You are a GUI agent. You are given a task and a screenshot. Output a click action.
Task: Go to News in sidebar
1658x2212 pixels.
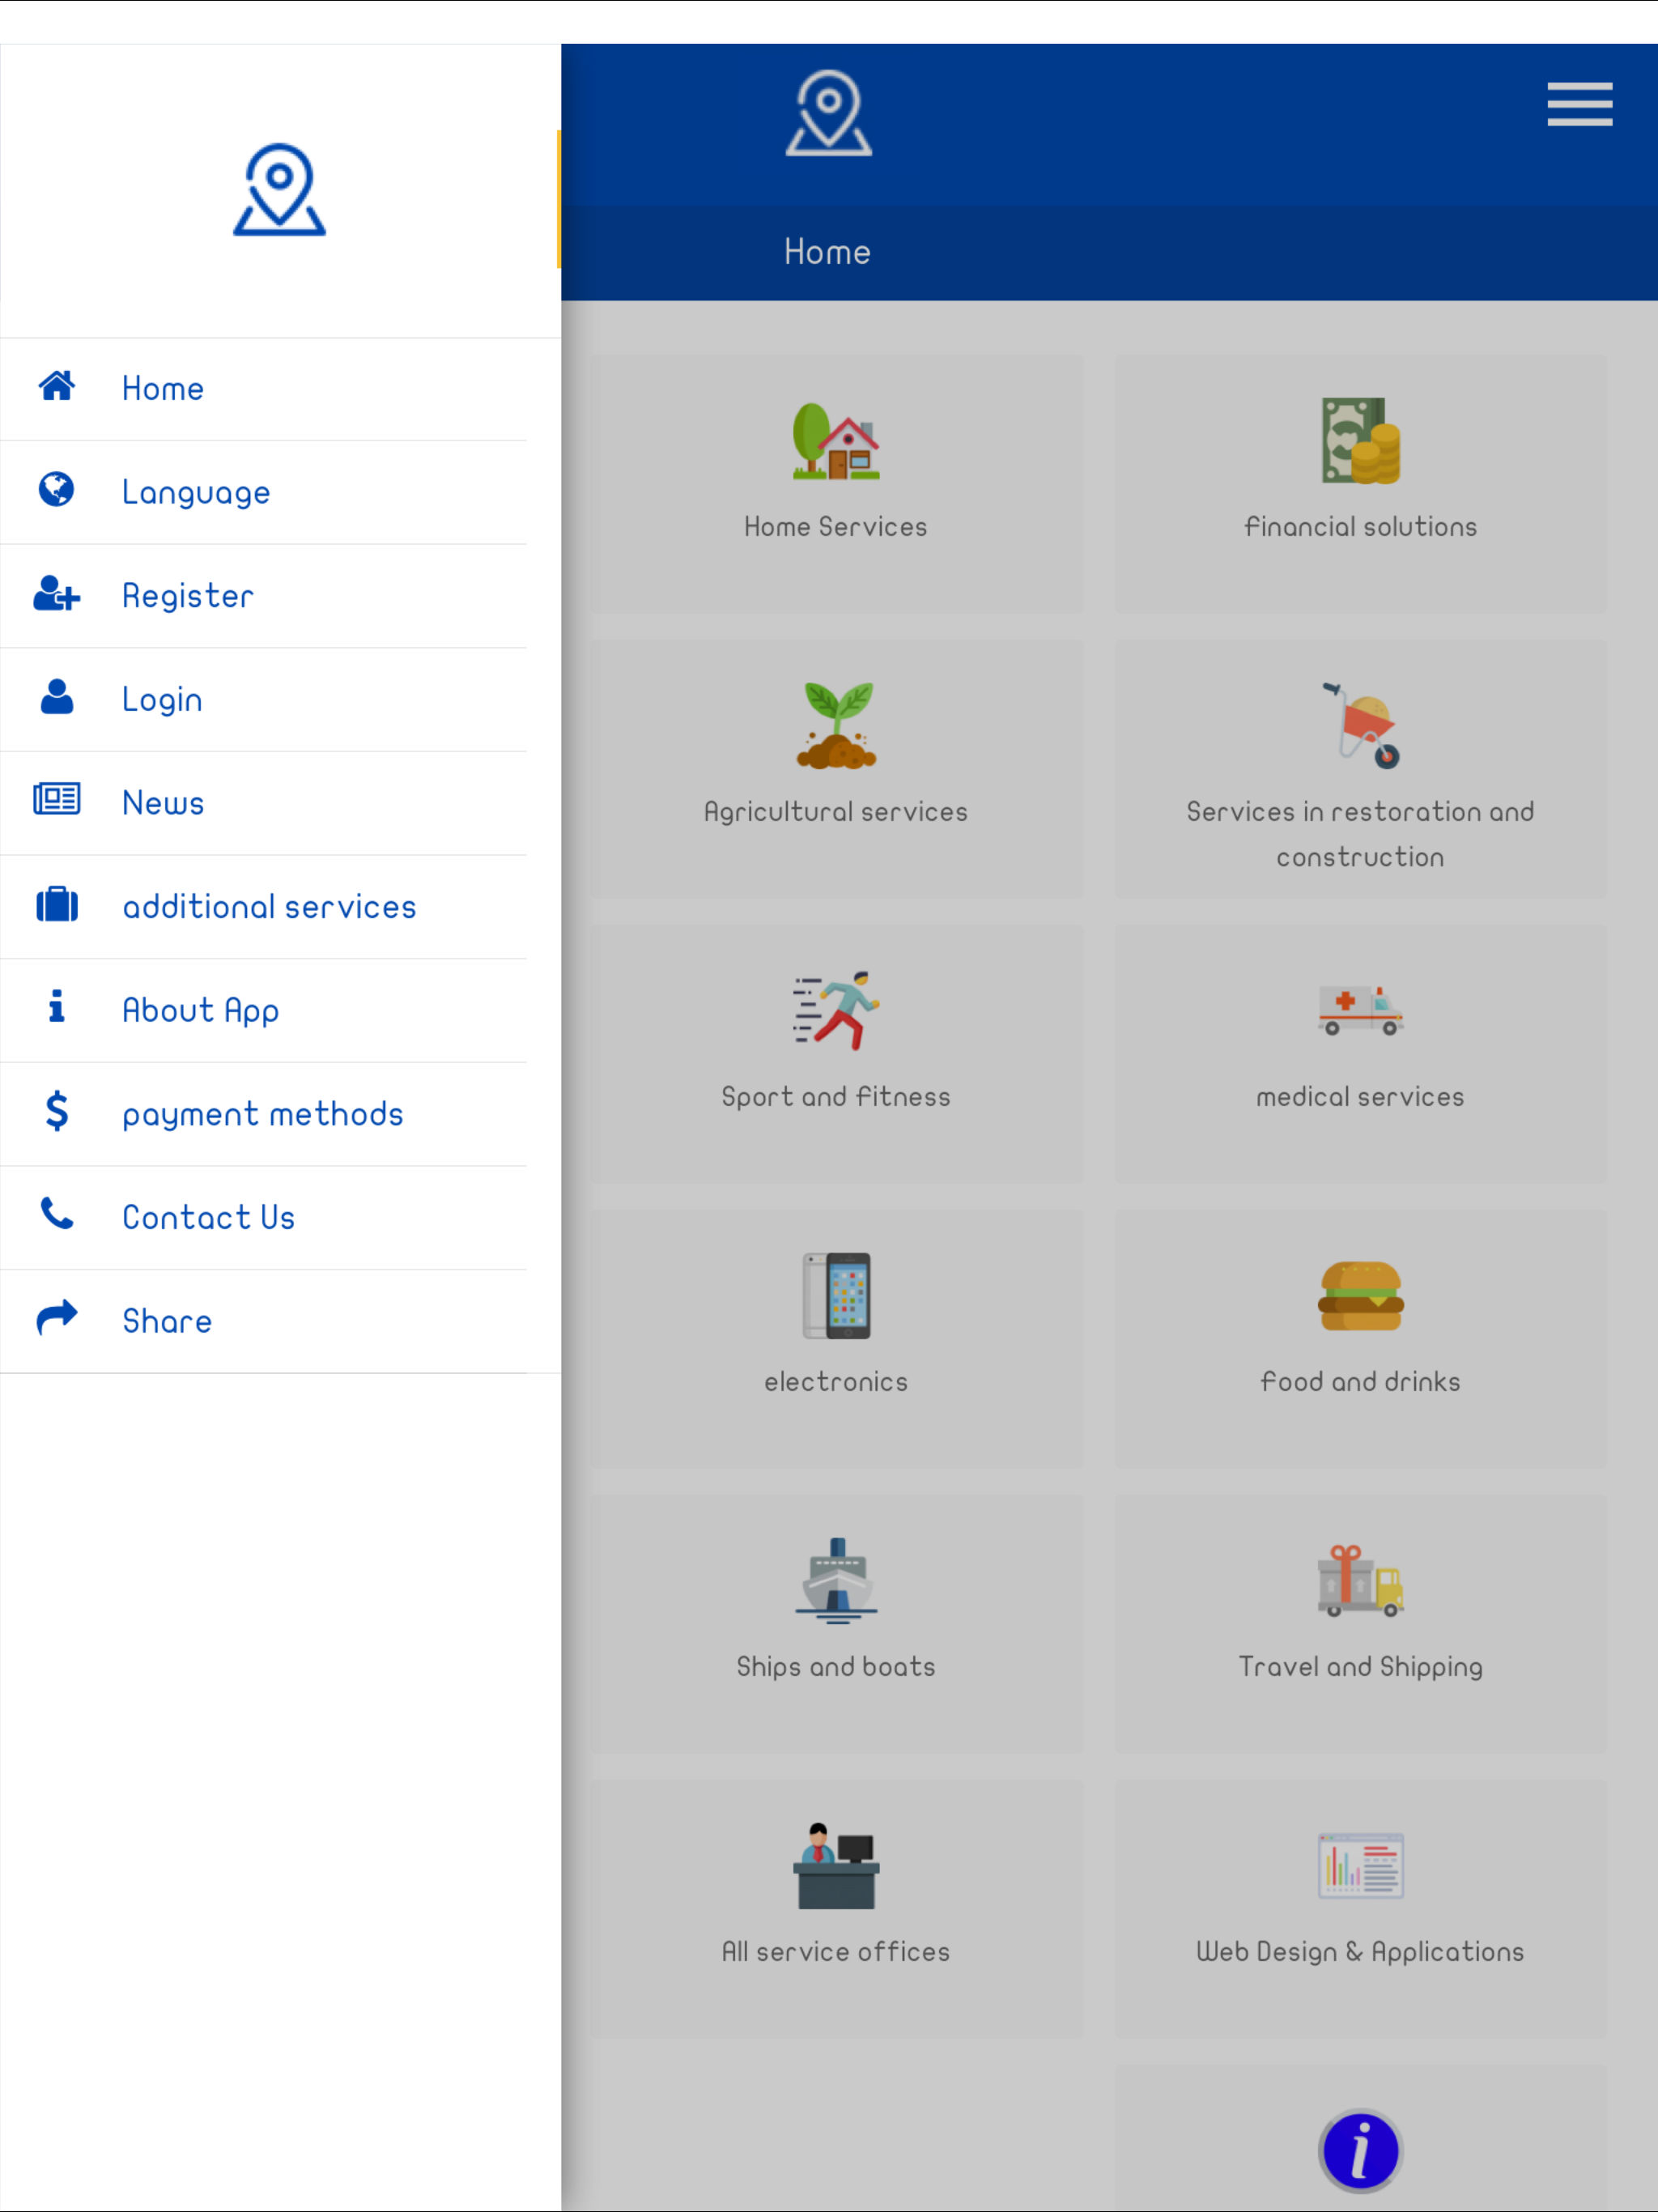[163, 803]
